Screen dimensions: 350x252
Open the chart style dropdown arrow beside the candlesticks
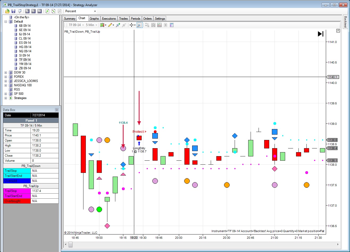[106, 25]
